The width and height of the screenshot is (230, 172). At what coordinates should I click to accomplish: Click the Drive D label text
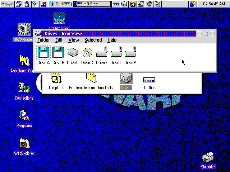(87, 63)
